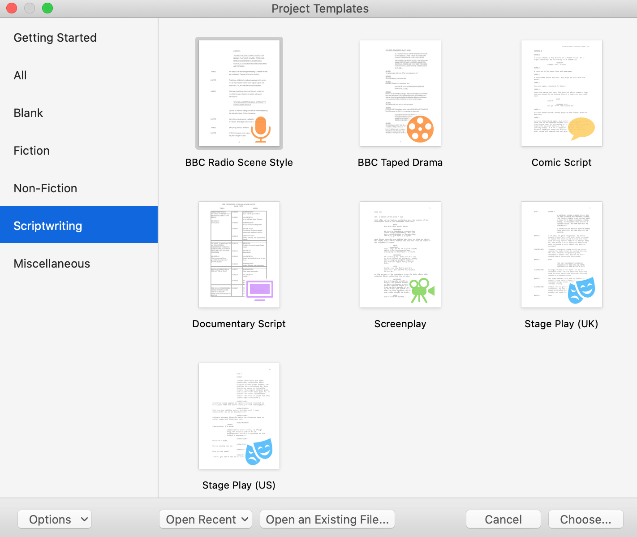Click the 'BBC Taped Drama' label
The height and width of the screenshot is (537, 637).
pyautogui.click(x=400, y=163)
